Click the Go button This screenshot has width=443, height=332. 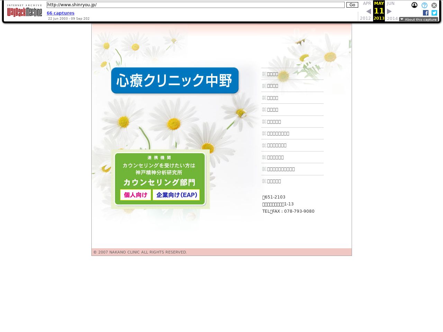pyautogui.click(x=352, y=5)
